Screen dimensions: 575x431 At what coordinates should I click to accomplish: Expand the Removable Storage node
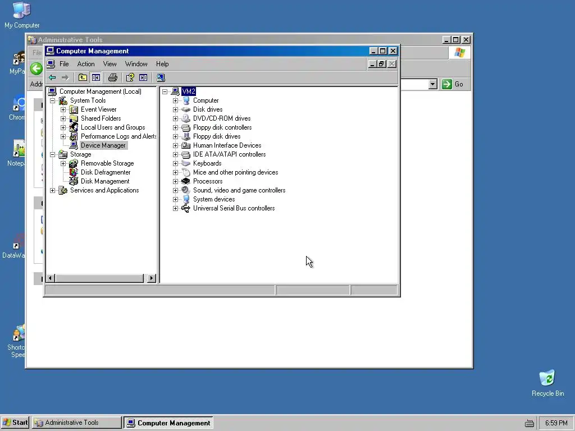click(x=63, y=163)
